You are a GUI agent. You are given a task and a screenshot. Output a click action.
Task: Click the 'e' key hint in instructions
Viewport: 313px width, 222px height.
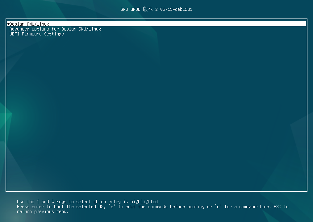(112, 207)
